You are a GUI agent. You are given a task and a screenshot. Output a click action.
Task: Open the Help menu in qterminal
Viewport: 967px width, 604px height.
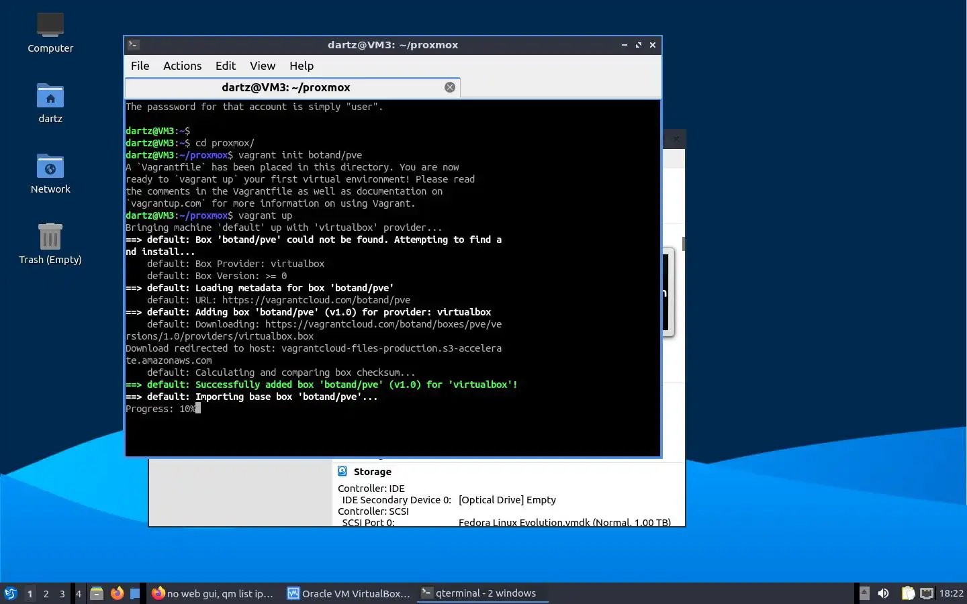302,66
